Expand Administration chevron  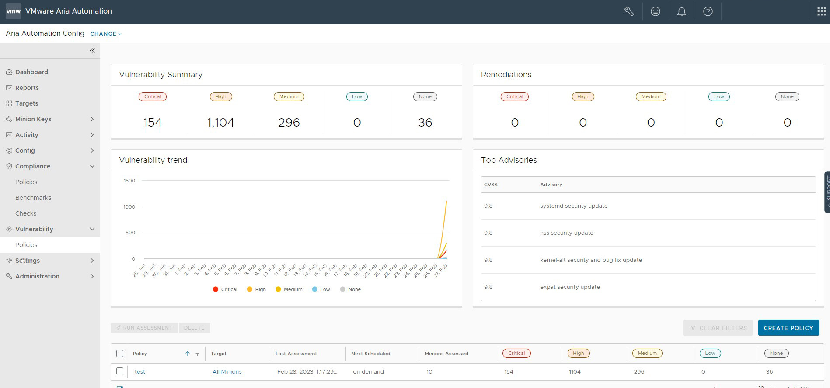(92, 276)
